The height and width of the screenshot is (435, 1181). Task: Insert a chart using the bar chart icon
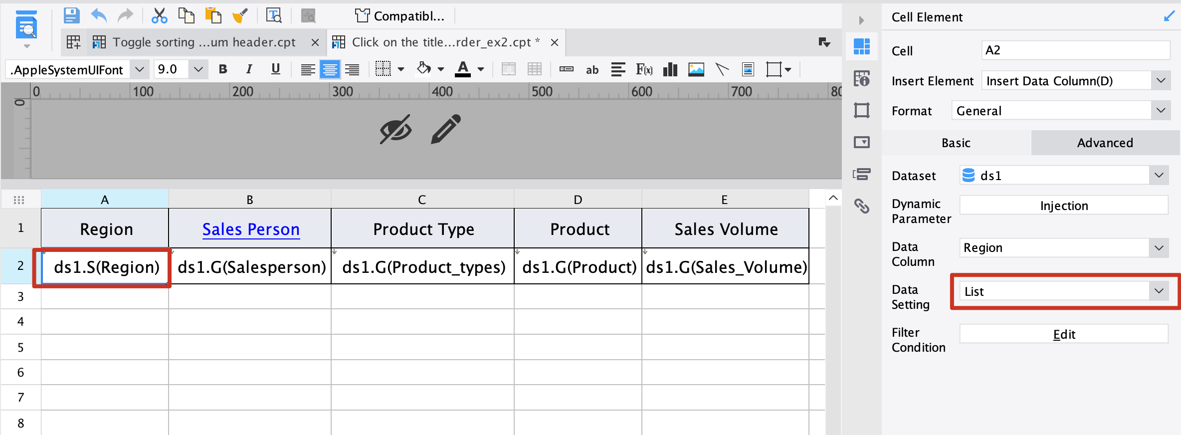[670, 69]
